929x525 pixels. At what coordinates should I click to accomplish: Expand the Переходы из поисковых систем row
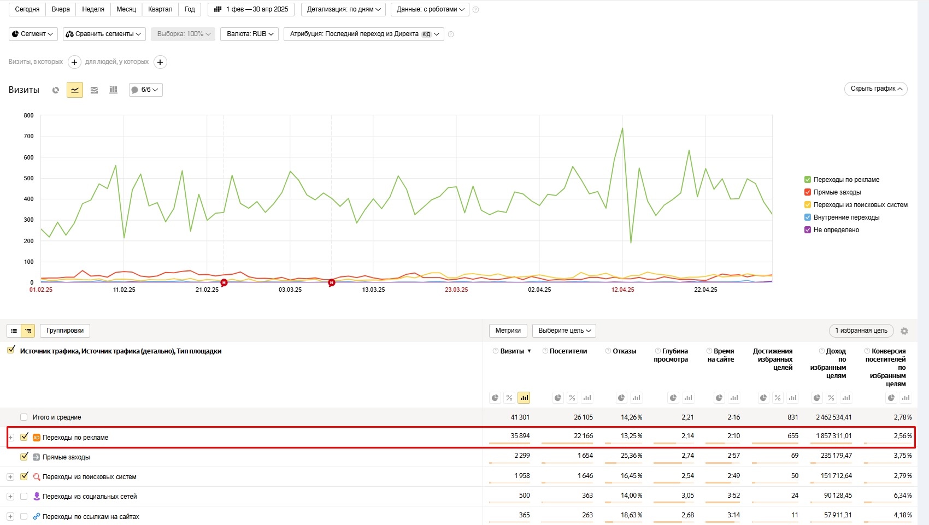(x=10, y=477)
